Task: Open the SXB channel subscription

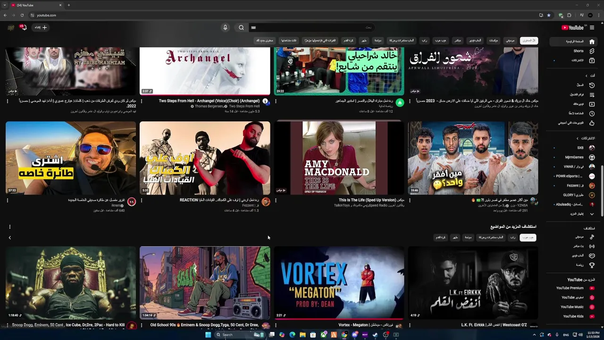Action: [x=574, y=148]
